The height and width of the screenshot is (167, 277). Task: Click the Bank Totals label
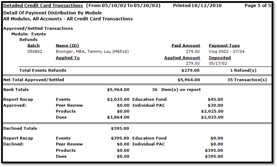pos(16,90)
